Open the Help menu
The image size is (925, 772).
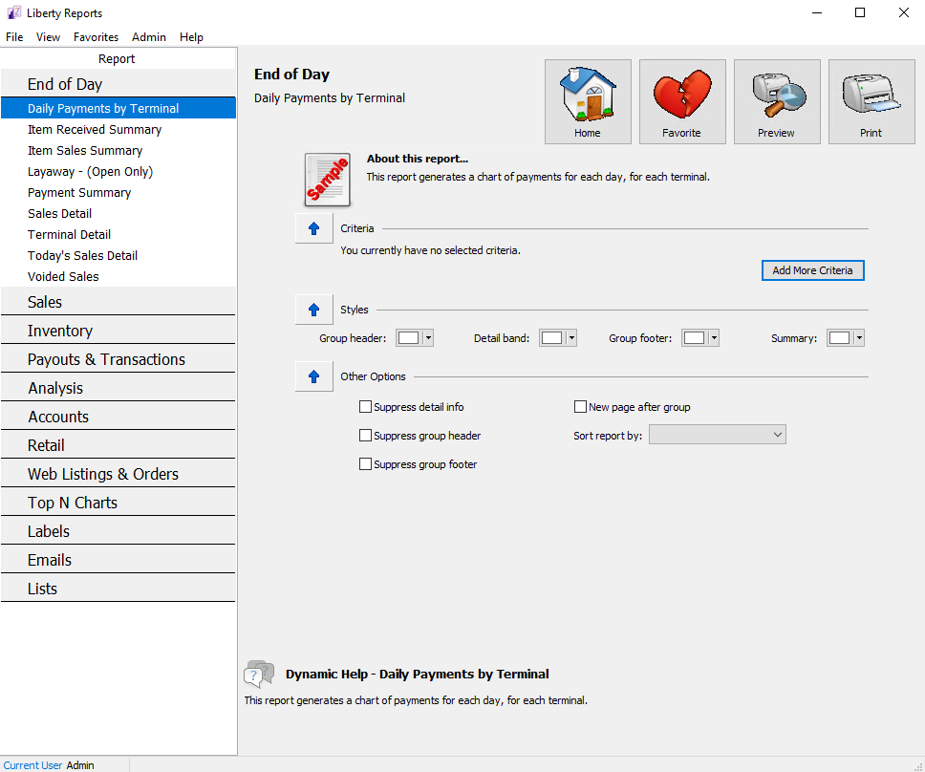(191, 37)
